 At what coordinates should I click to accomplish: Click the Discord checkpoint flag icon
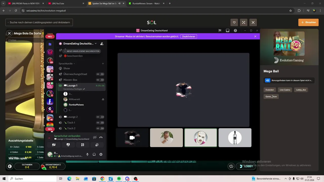(220, 31)
